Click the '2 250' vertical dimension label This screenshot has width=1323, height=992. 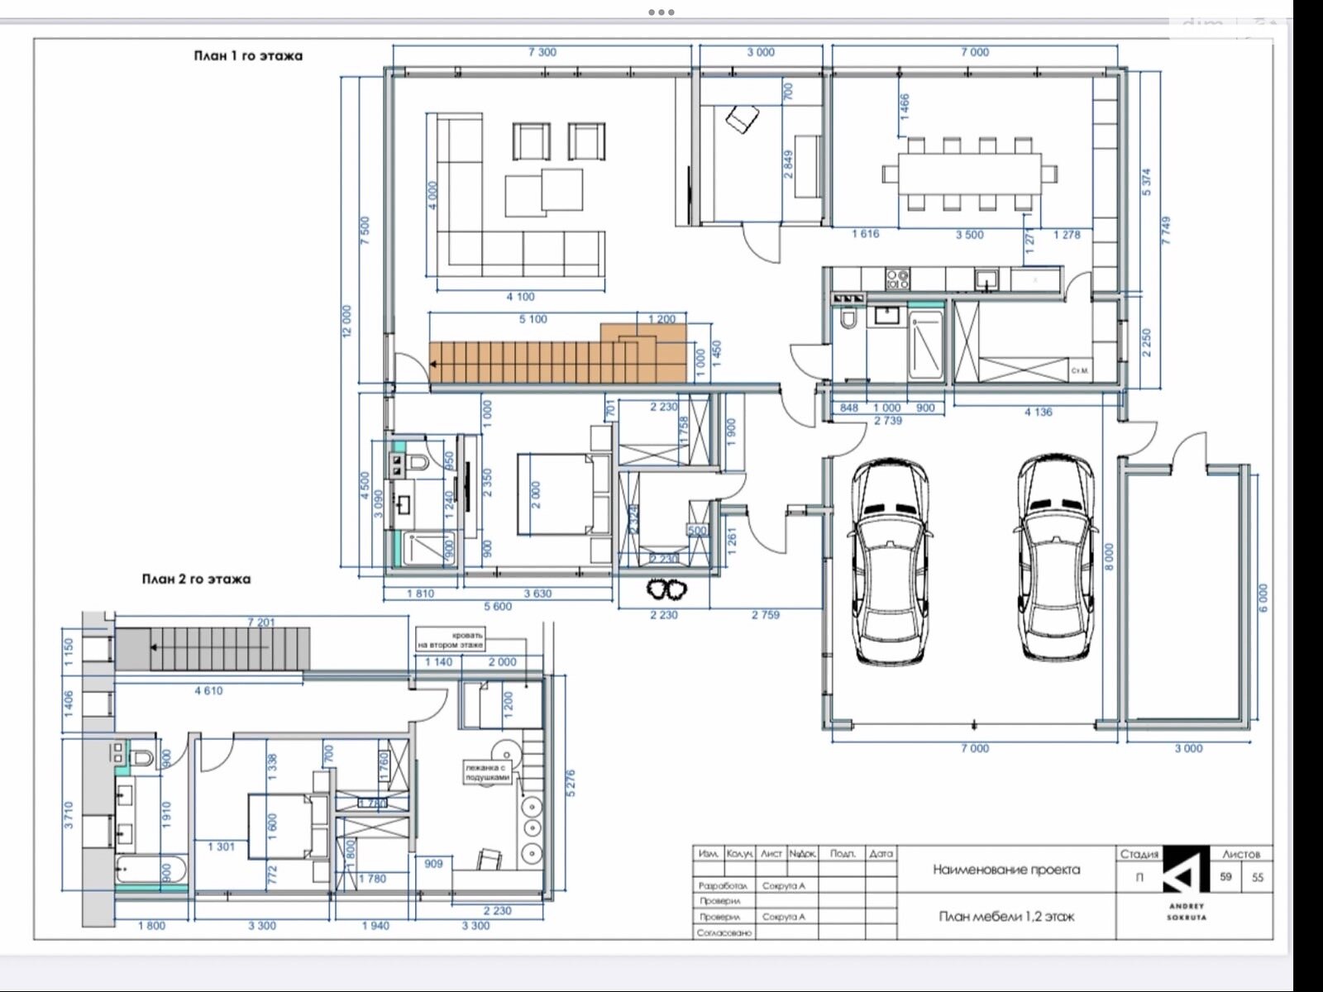[1146, 343]
